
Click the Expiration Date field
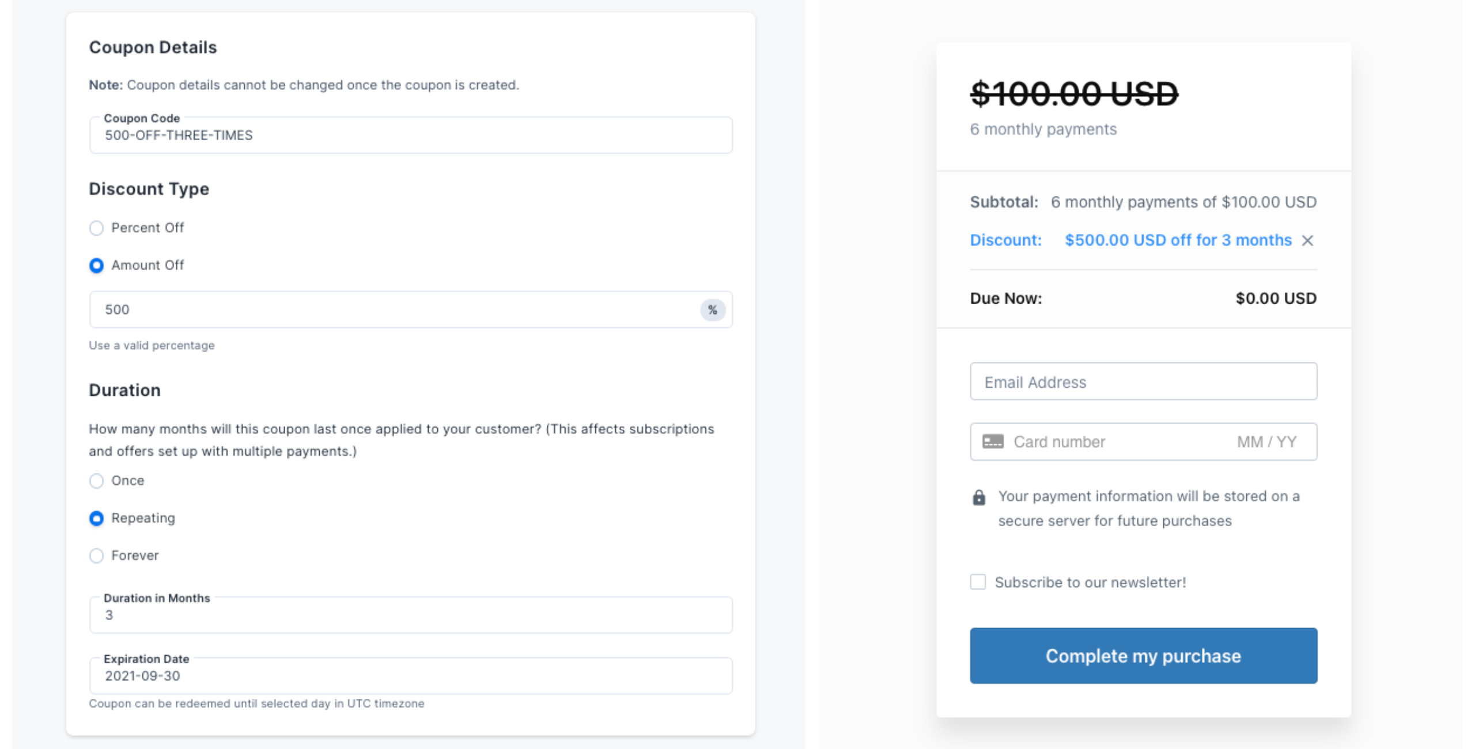(x=410, y=675)
